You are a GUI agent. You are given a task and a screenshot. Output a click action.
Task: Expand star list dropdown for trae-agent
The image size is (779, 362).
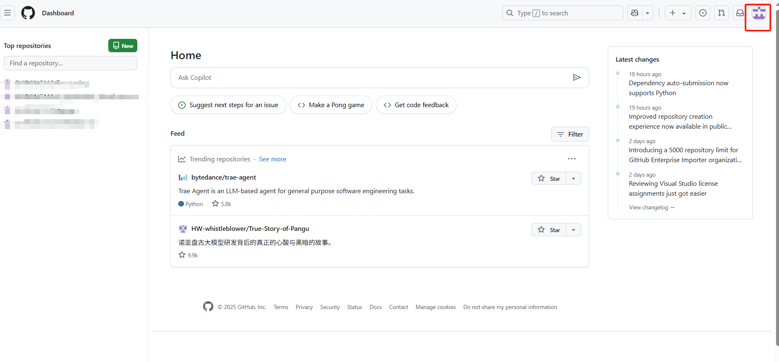573,178
